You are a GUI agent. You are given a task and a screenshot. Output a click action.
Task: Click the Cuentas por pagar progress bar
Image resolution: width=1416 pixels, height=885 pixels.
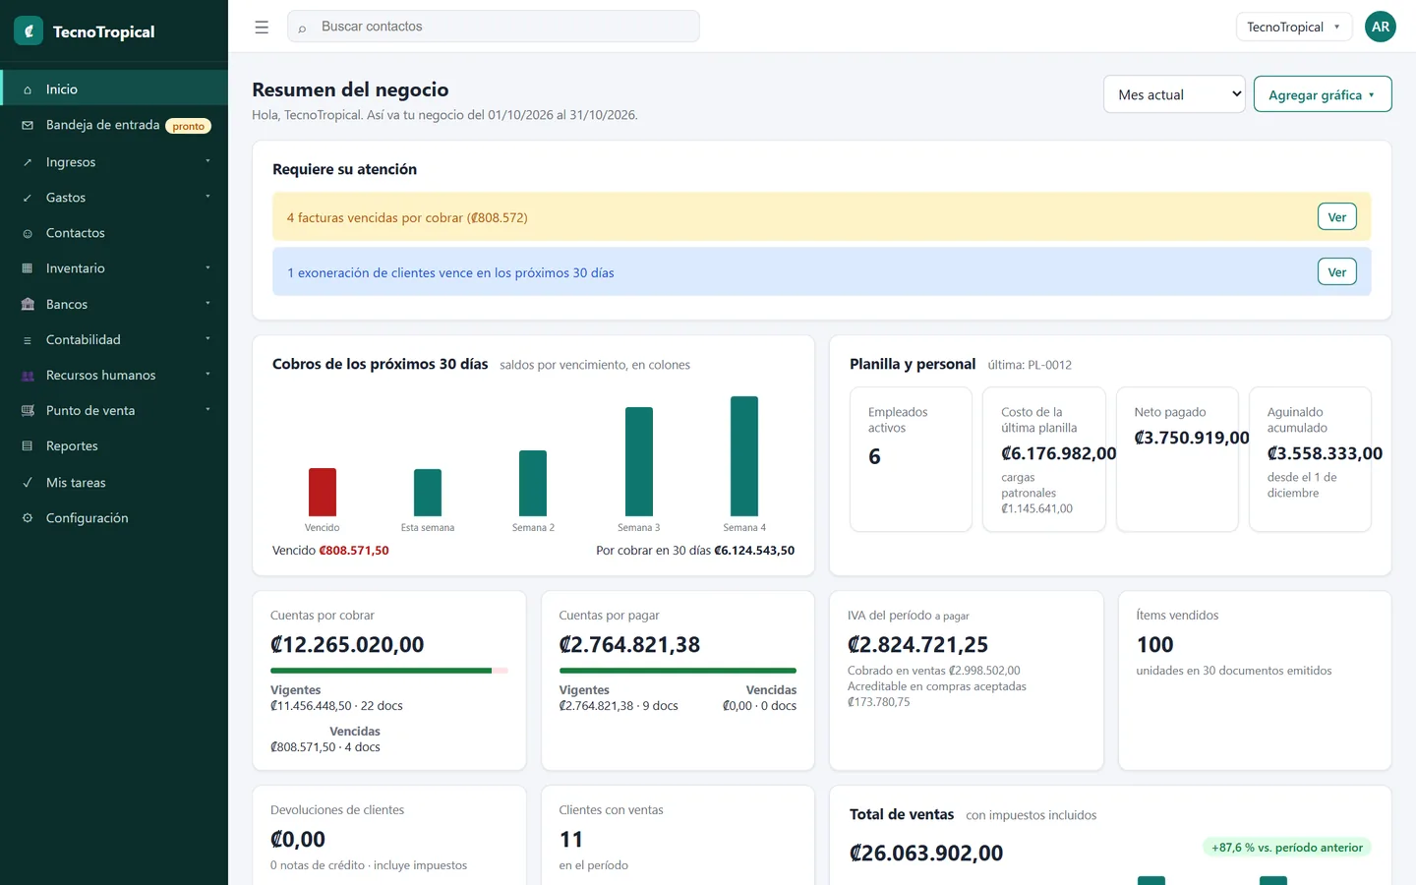[678, 671]
